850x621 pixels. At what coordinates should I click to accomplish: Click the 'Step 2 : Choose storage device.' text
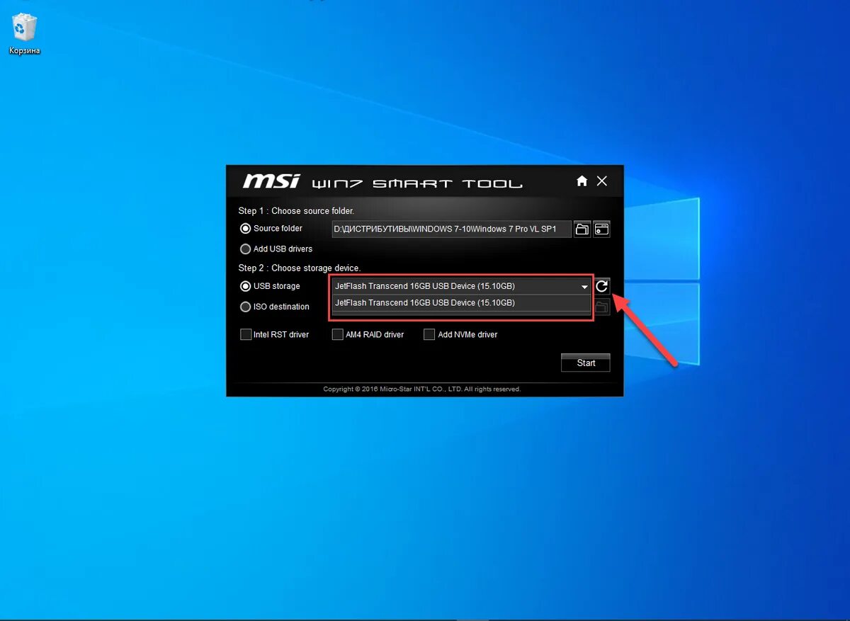click(300, 268)
